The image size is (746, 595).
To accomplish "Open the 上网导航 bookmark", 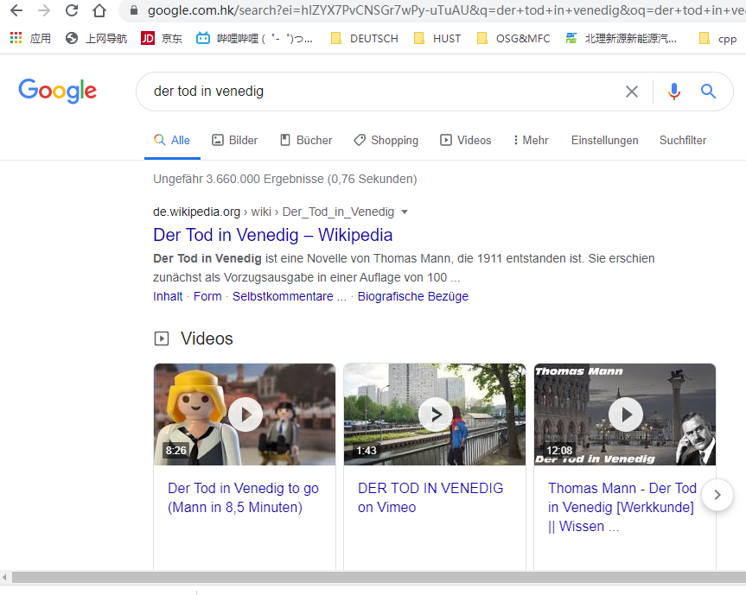I will [96, 38].
